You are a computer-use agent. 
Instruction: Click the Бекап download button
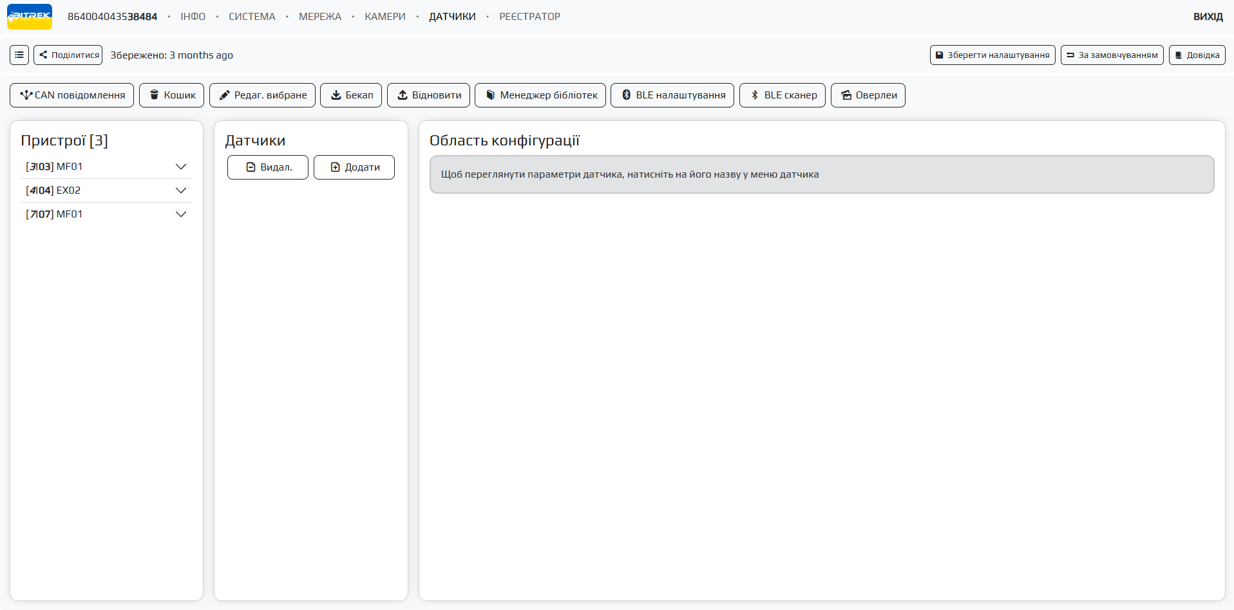[351, 95]
